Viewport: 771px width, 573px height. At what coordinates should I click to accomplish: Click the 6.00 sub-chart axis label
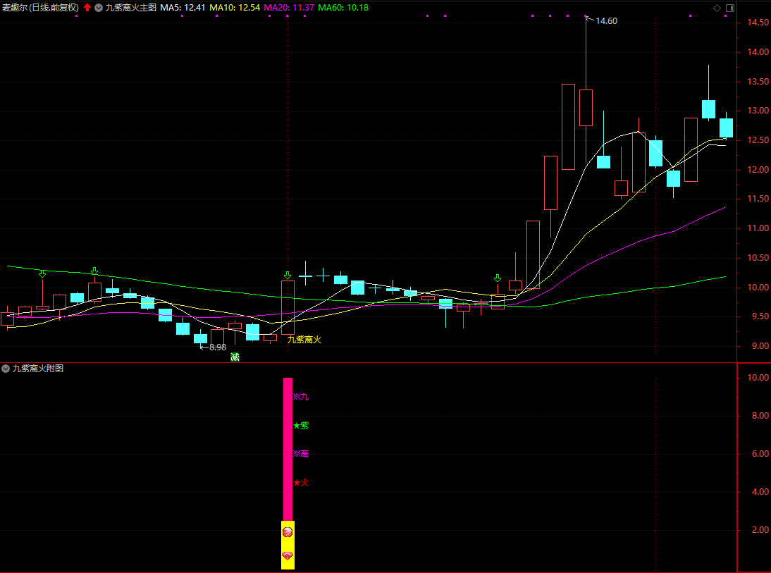[x=760, y=454]
